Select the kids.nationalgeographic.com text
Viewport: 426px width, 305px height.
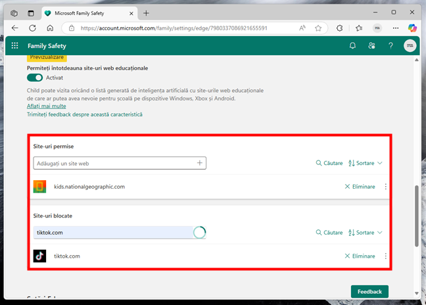[89, 187]
